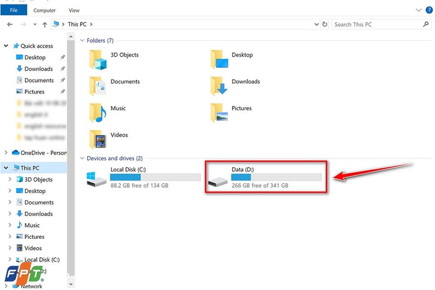This screenshot has width=435, height=290.
Task: Click the Local Disk (C:) usage bar
Action: point(156,177)
